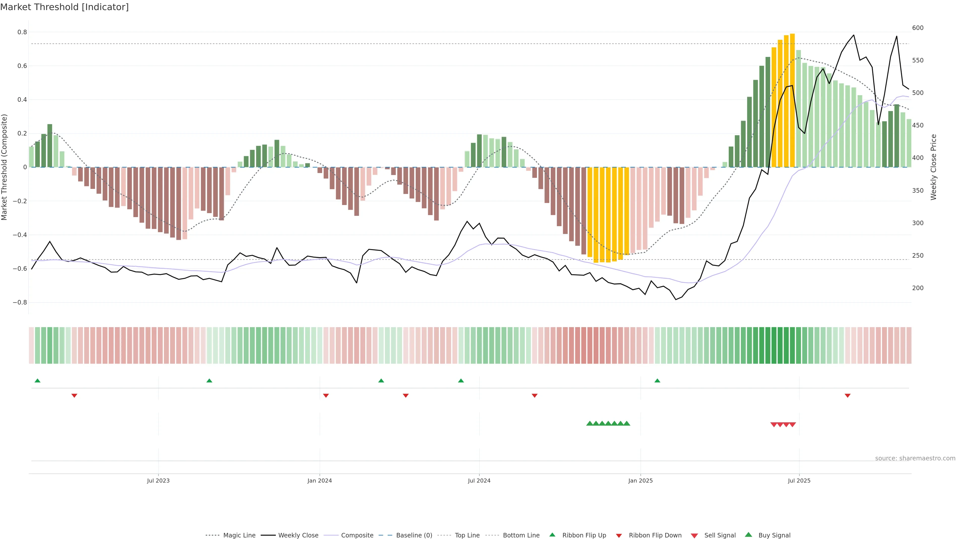Click the Ribbon Flip Up legend triangle icon
968x544 pixels.
pos(552,535)
